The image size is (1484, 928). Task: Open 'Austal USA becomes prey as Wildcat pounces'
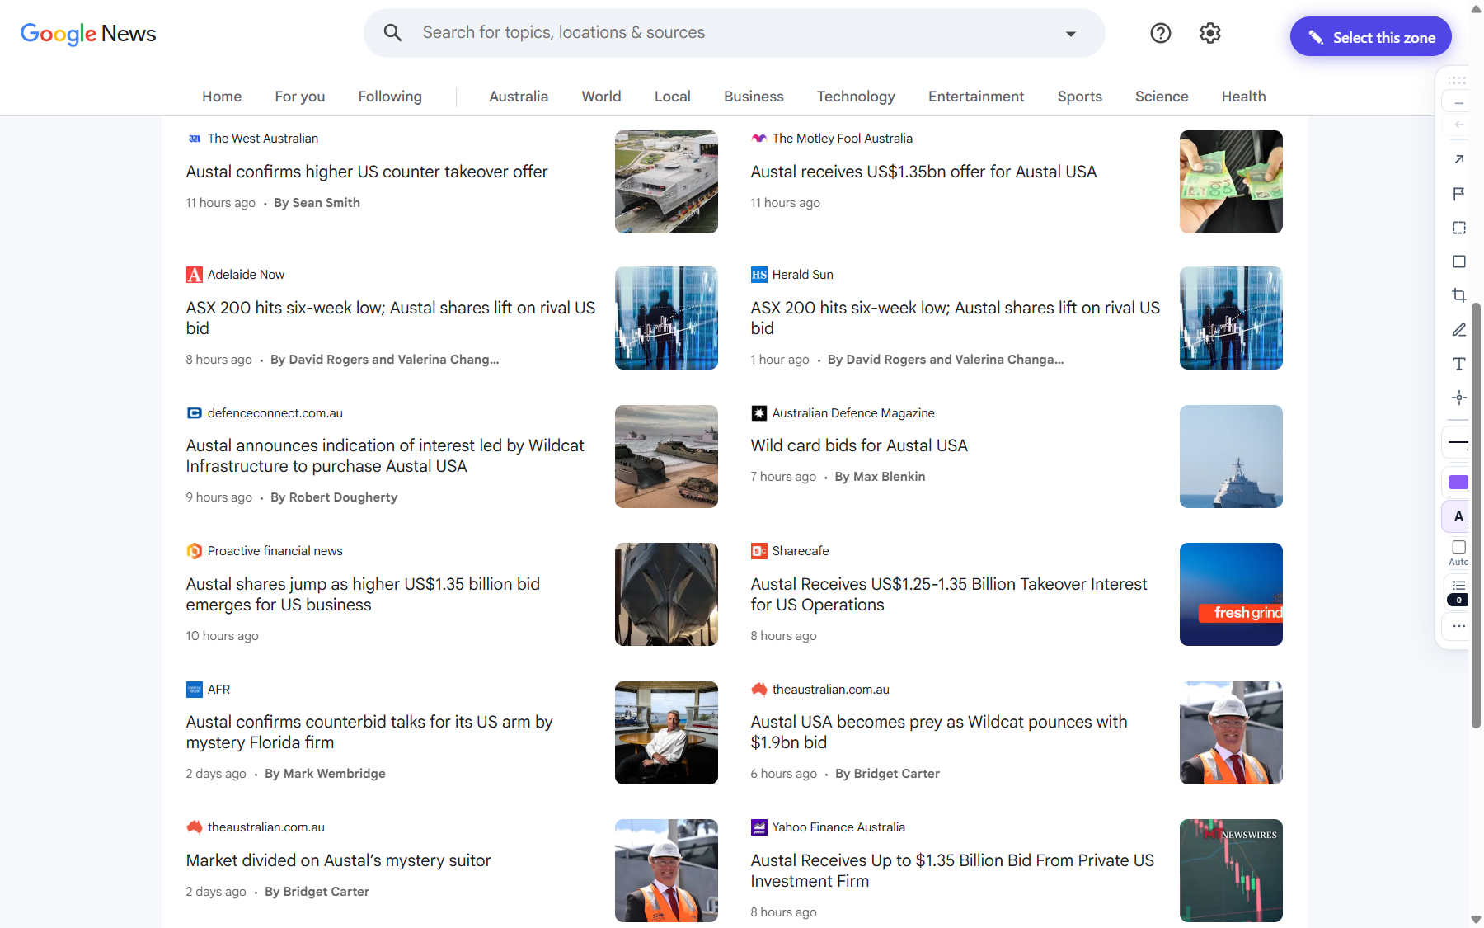939,733
